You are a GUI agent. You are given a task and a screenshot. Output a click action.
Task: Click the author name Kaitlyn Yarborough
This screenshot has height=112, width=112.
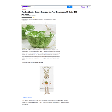pos(25,14)
